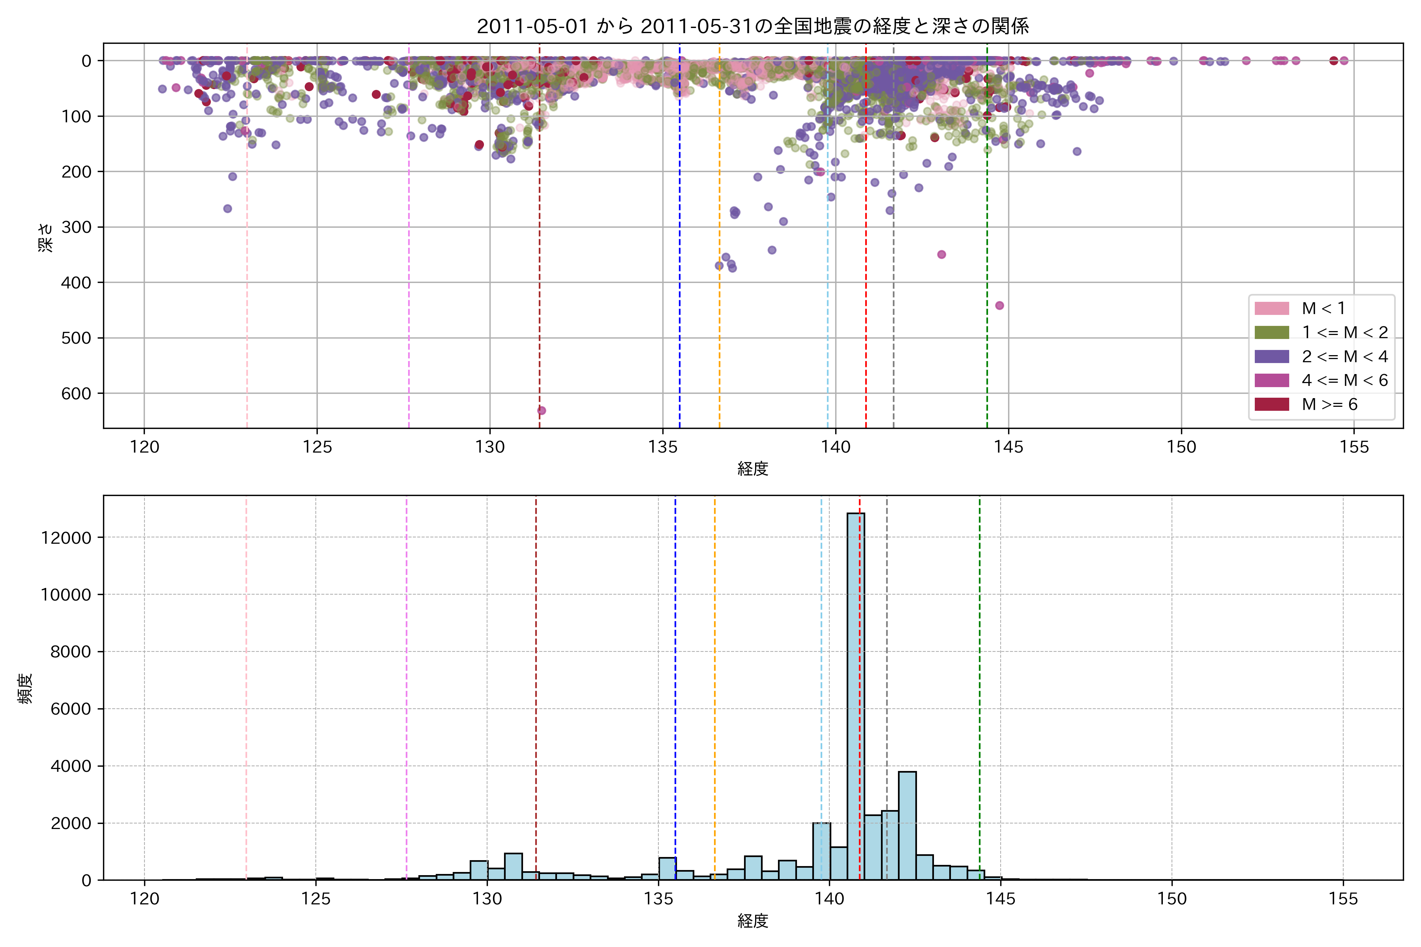This screenshot has width=1421, height=947.
Task: Click the 155 tick label on scatter plot
Action: point(1354,447)
